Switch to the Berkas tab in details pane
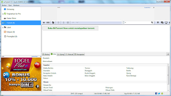The width and height of the screenshot is (171, 96). coord(46,54)
